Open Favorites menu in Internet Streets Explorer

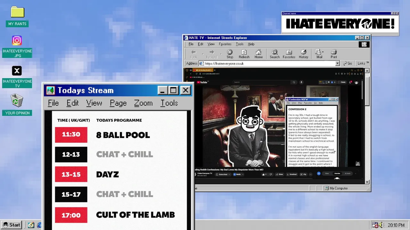click(x=225, y=44)
